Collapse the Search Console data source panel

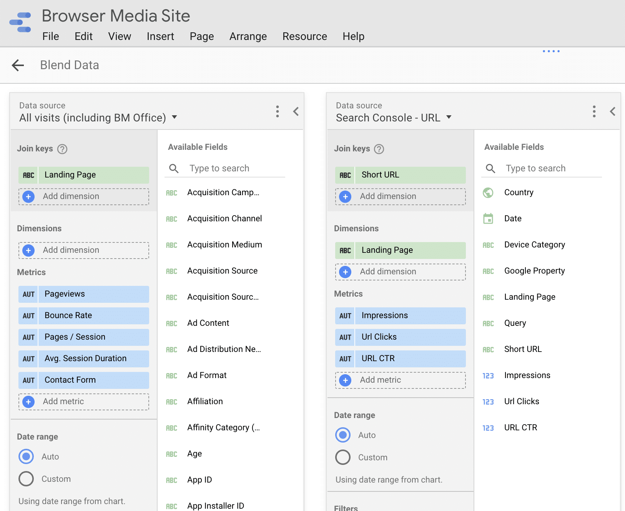point(613,111)
